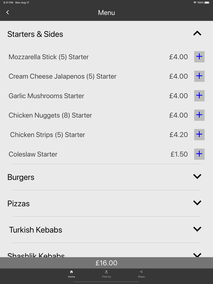Switch to the Home tab
Image resolution: width=213 pixels, height=284 pixels.
[x=72, y=274]
